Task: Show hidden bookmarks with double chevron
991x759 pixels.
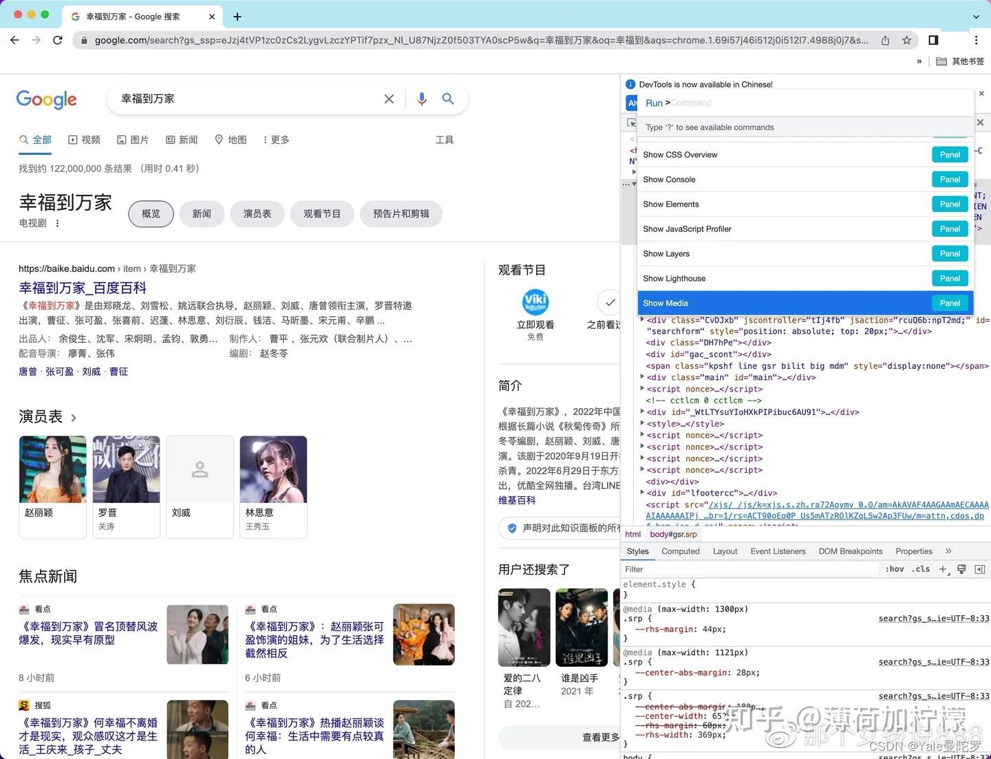Action: point(919,61)
